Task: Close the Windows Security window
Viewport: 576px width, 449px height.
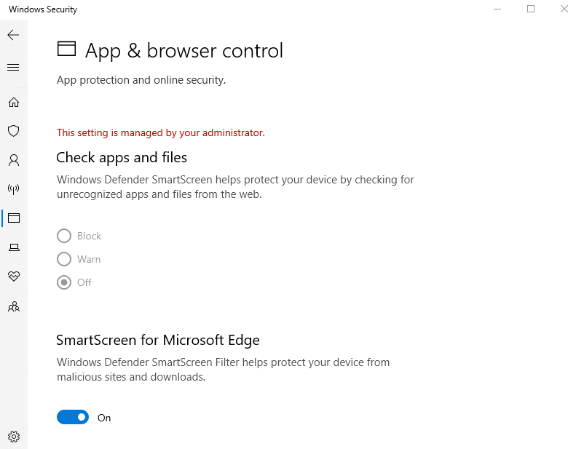Action: [x=564, y=9]
